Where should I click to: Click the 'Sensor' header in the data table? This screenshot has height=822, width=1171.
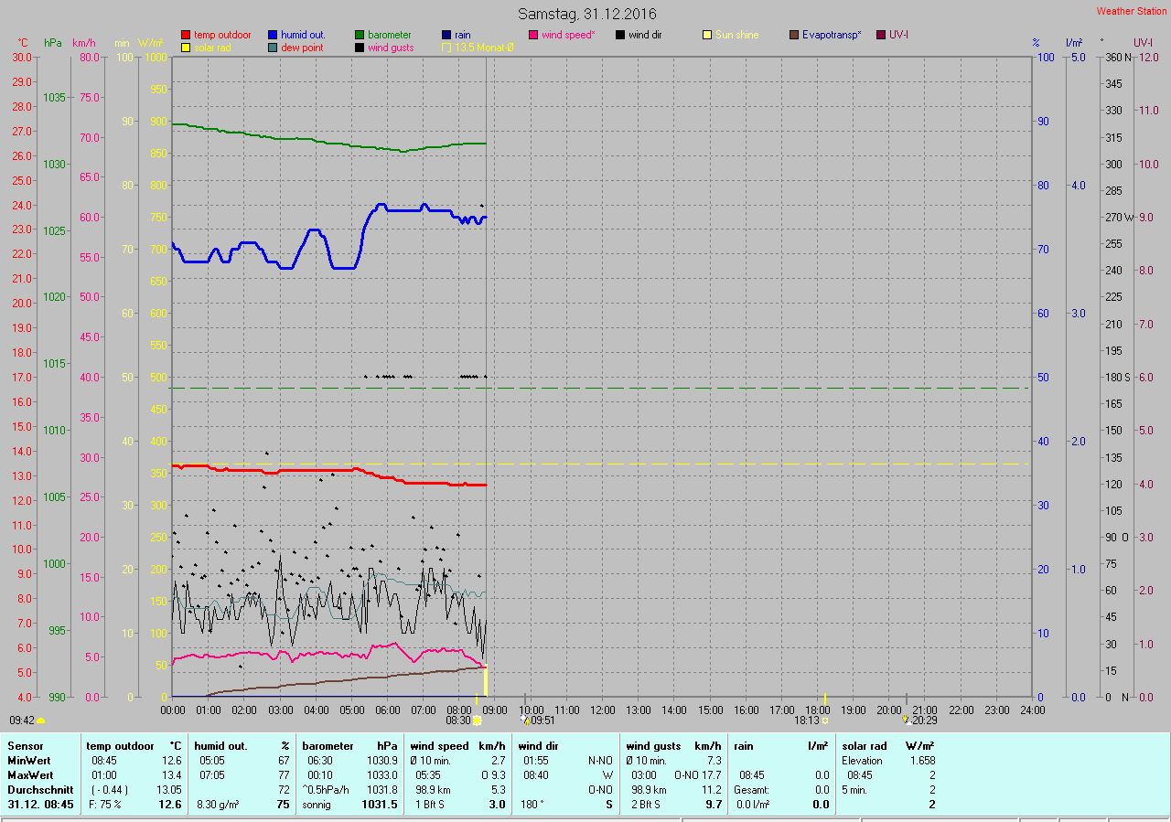(26, 746)
